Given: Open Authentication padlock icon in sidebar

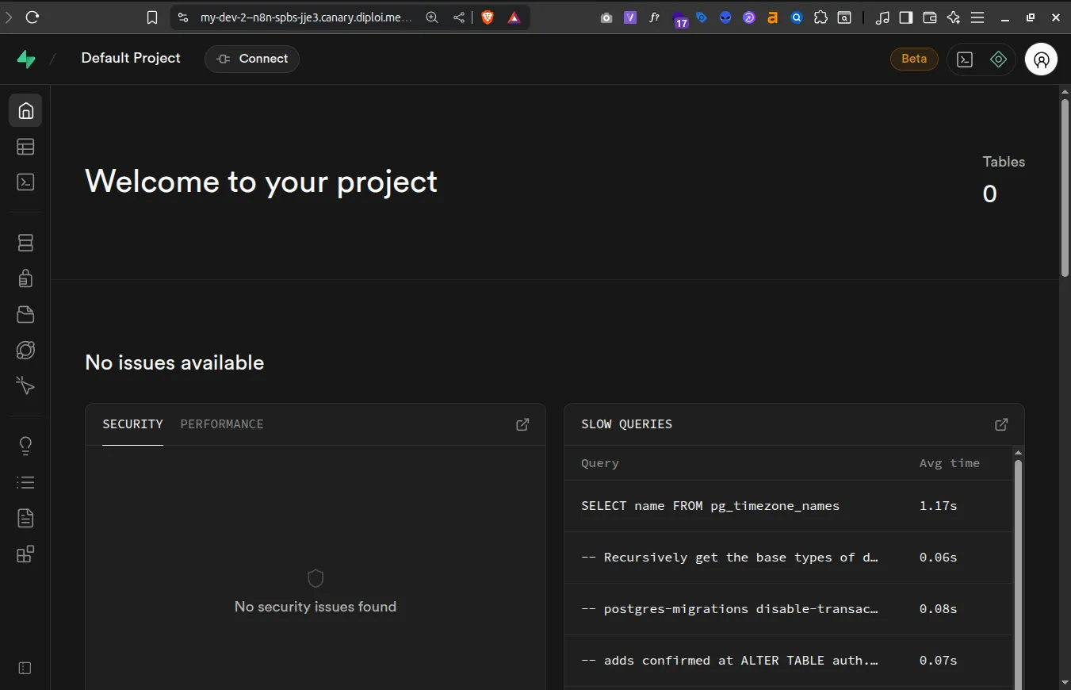Looking at the screenshot, I should pos(25,278).
